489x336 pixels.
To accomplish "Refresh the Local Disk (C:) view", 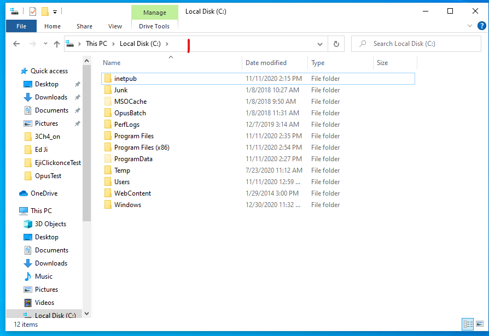I will [336, 44].
